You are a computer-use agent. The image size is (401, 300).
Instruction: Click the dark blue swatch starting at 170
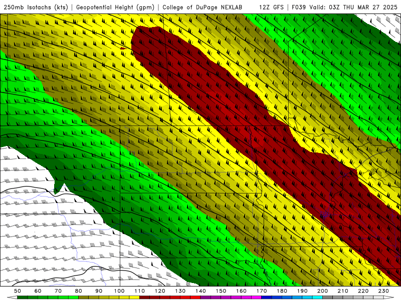[267, 297]
